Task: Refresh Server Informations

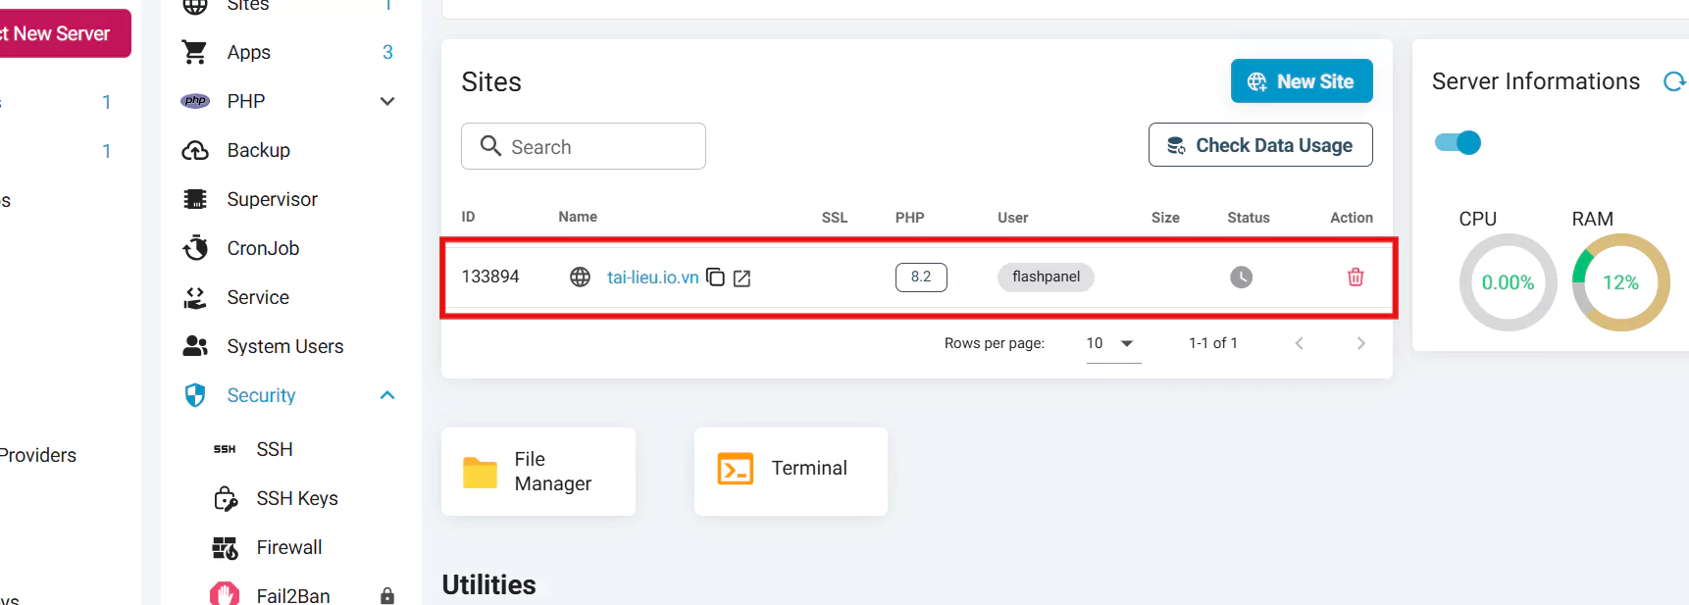Action: pos(1673,81)
